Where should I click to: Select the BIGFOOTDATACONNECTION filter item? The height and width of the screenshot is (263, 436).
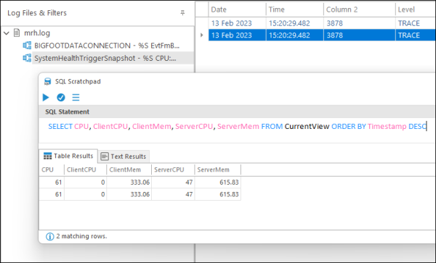point(107,46)
